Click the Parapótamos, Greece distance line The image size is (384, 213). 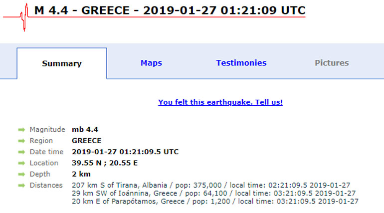(215, 201)
